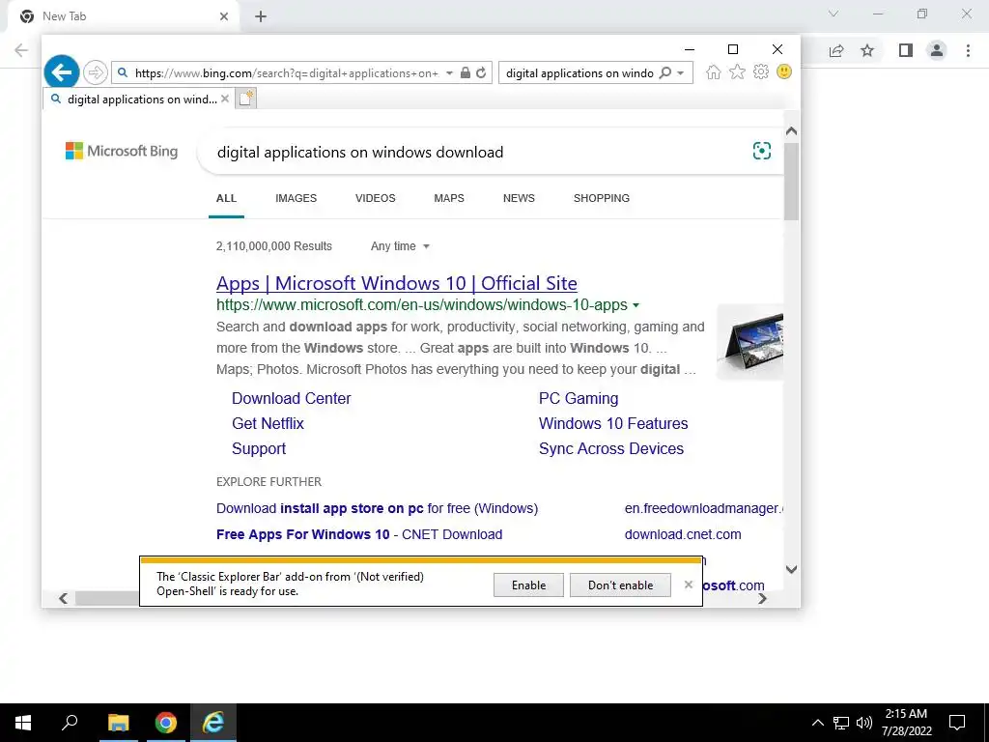Click the Don't enable button
Viewport: 989px width, 742px height.
coord(620,585)
